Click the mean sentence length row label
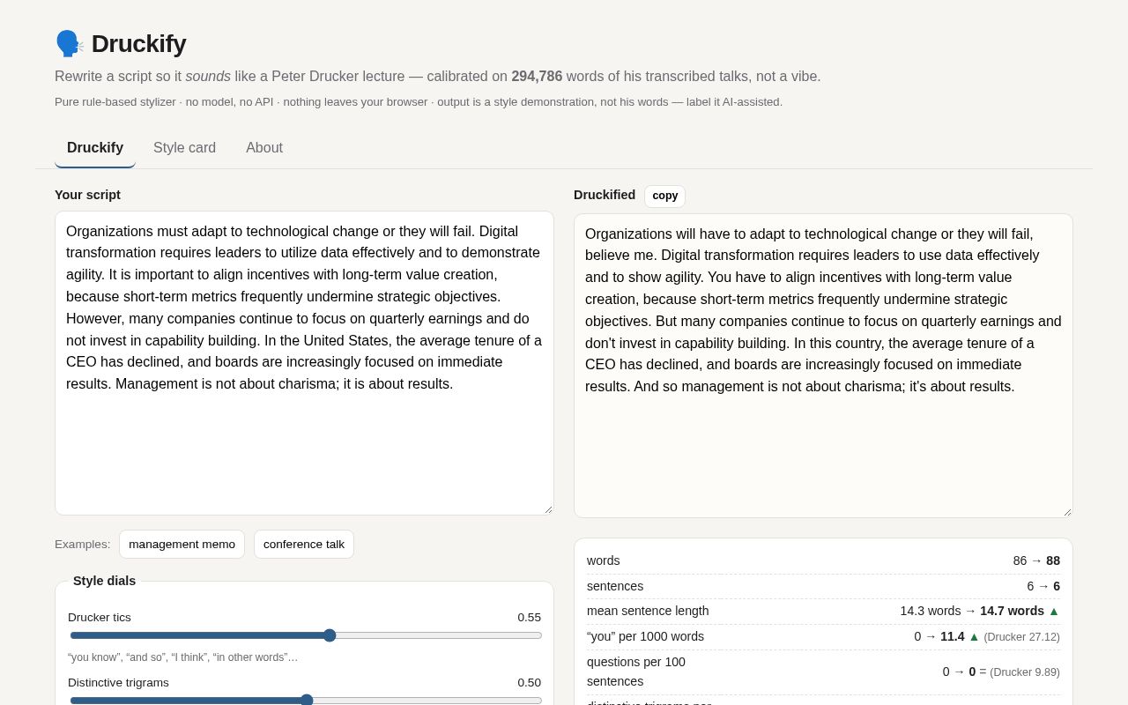The width and height of the screenshot is (1128, 705). [648, 611]
